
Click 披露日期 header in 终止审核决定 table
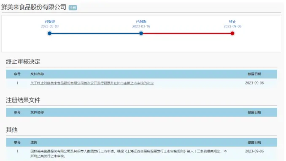254,74
